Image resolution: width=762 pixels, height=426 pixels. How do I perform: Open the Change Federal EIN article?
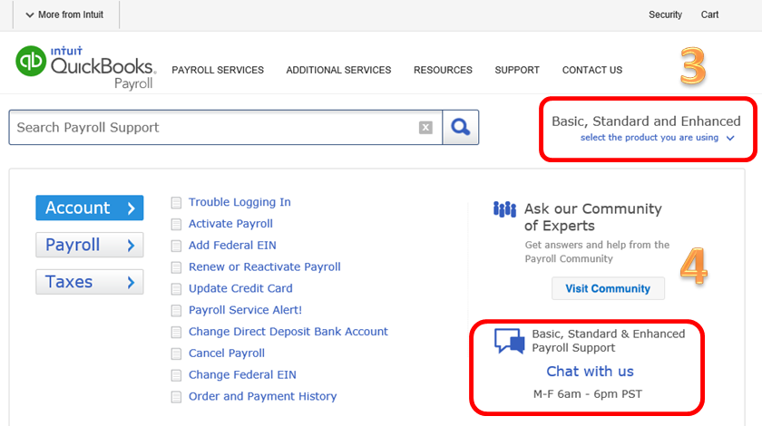(242, 374)
